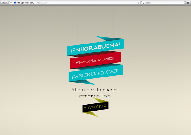Click the button right of the Google search field

point(188,3)
